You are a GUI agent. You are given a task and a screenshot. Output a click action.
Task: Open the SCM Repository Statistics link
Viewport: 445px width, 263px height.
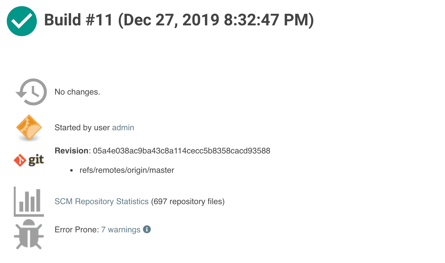[x=102, y=201]
